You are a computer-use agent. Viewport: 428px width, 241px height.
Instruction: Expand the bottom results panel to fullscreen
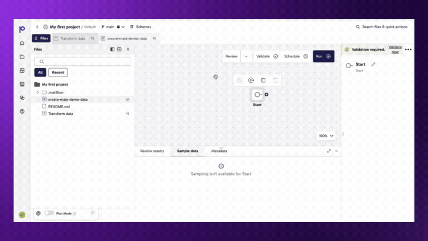coord(329,151)
